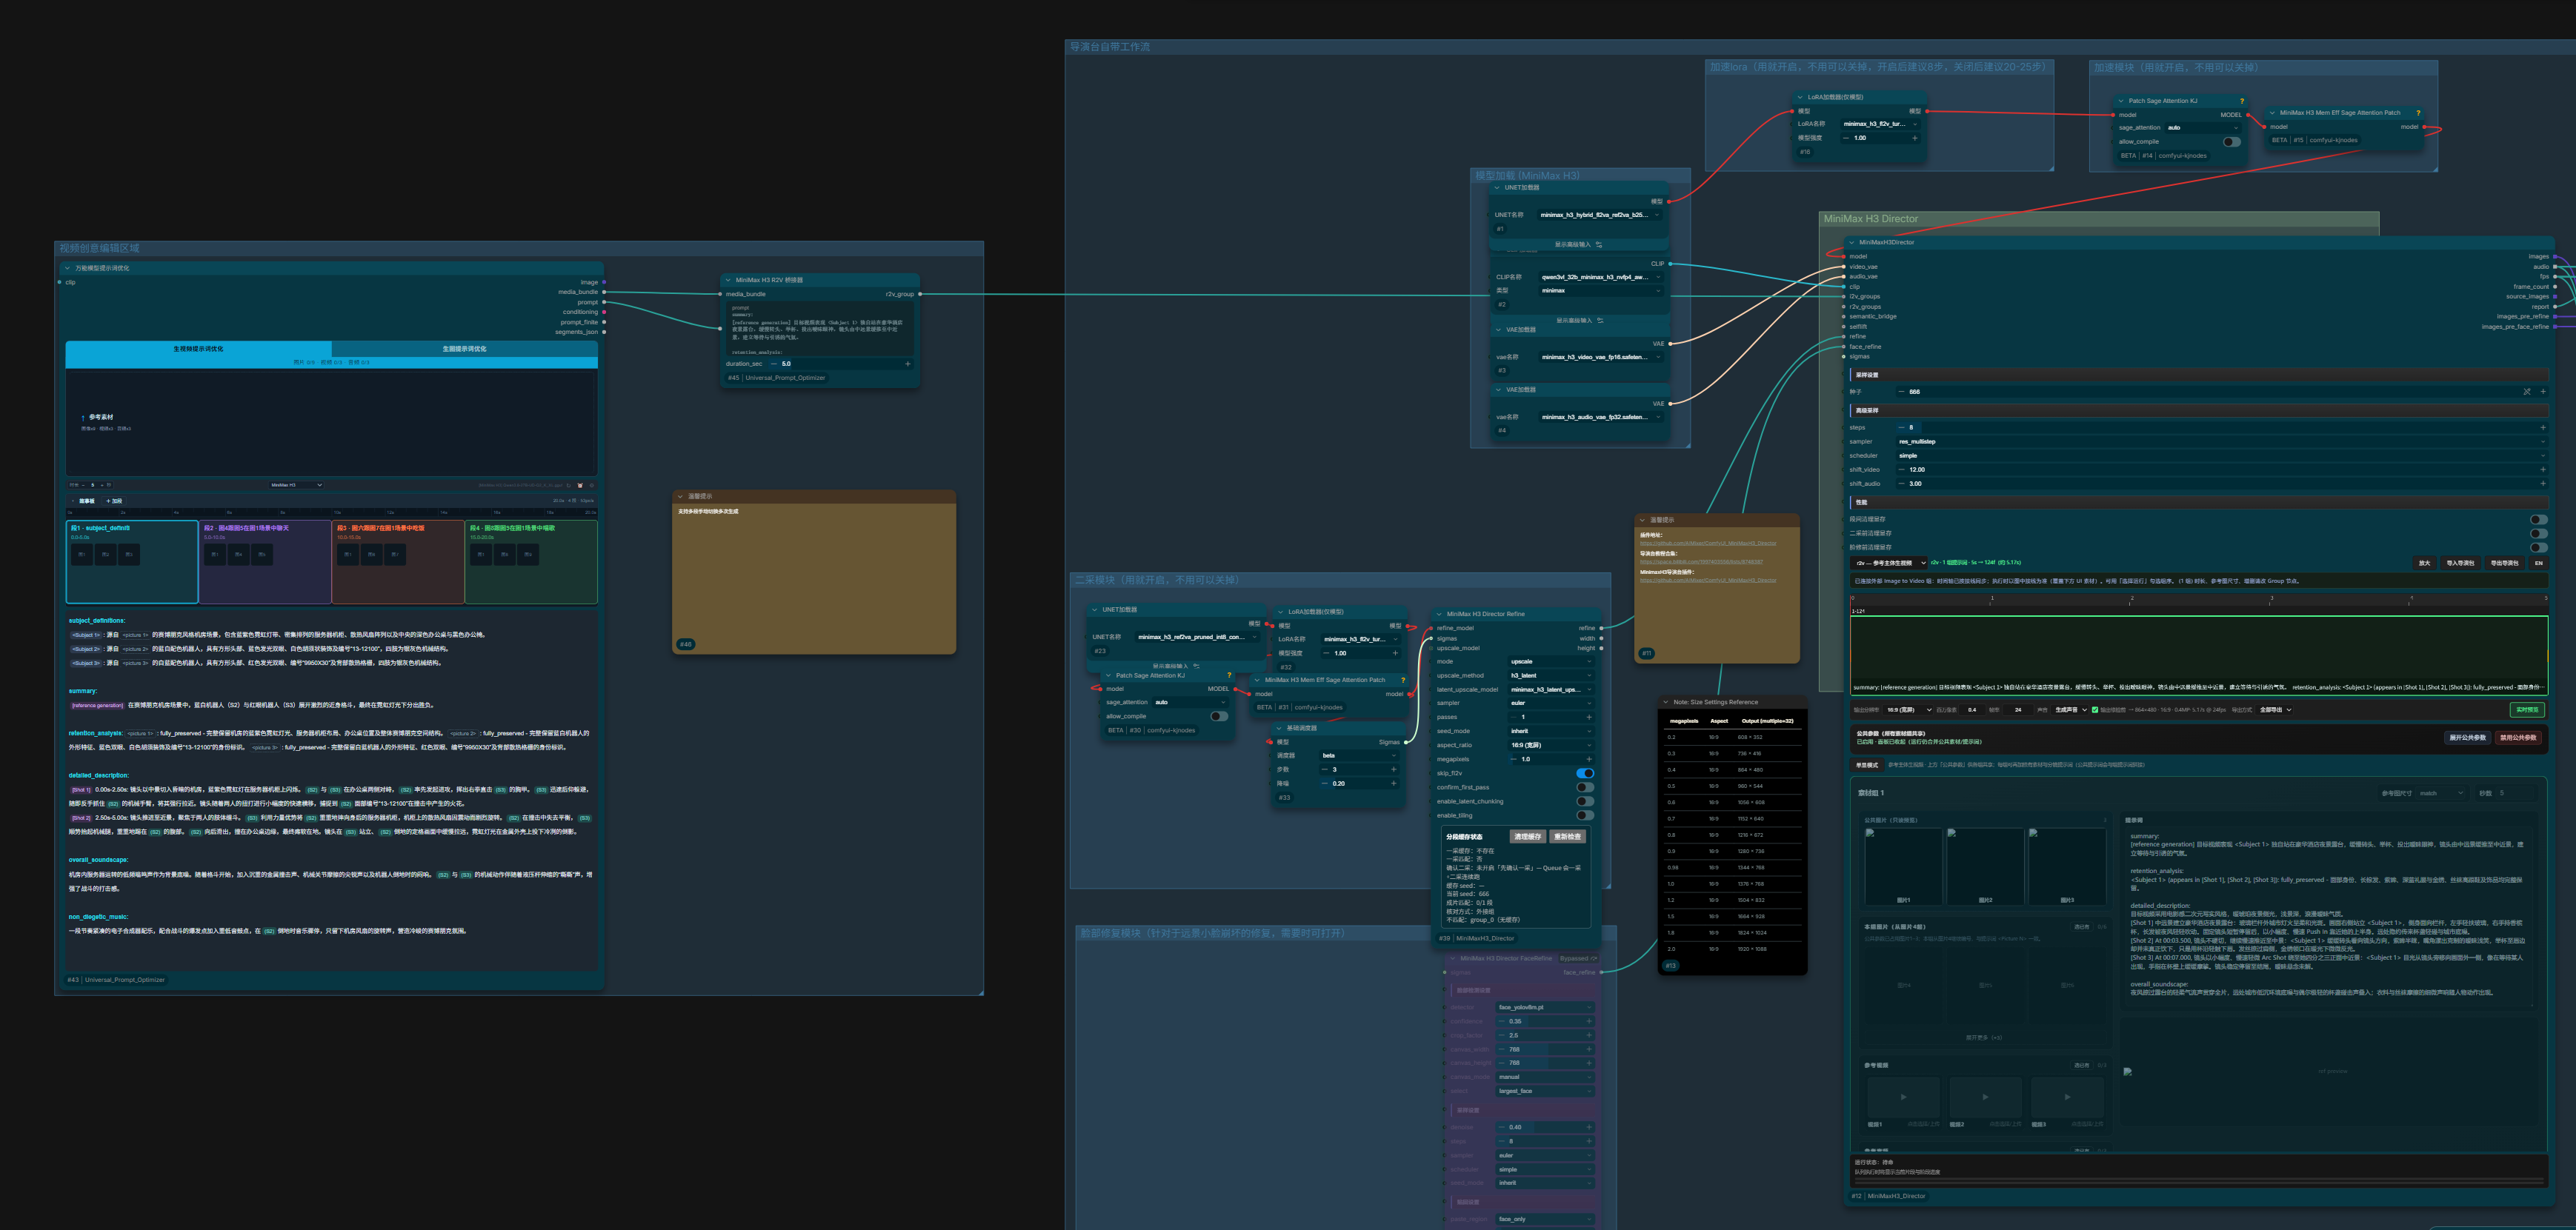Click the settings gear icon in the prompt optimizer toolbar
Viewport: 2576px width, 1230px height.
(x=592, y=486)
